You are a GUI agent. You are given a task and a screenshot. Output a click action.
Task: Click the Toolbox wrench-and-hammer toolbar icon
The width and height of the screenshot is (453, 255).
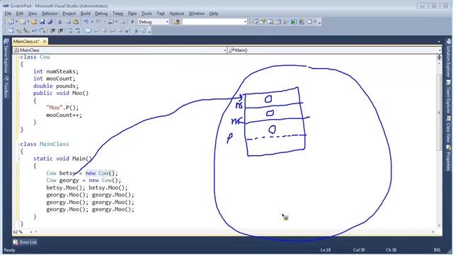[286, 22]
